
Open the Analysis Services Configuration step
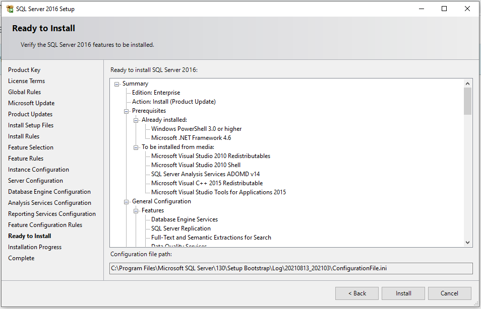pyautogui.click(x=50, y=203)
